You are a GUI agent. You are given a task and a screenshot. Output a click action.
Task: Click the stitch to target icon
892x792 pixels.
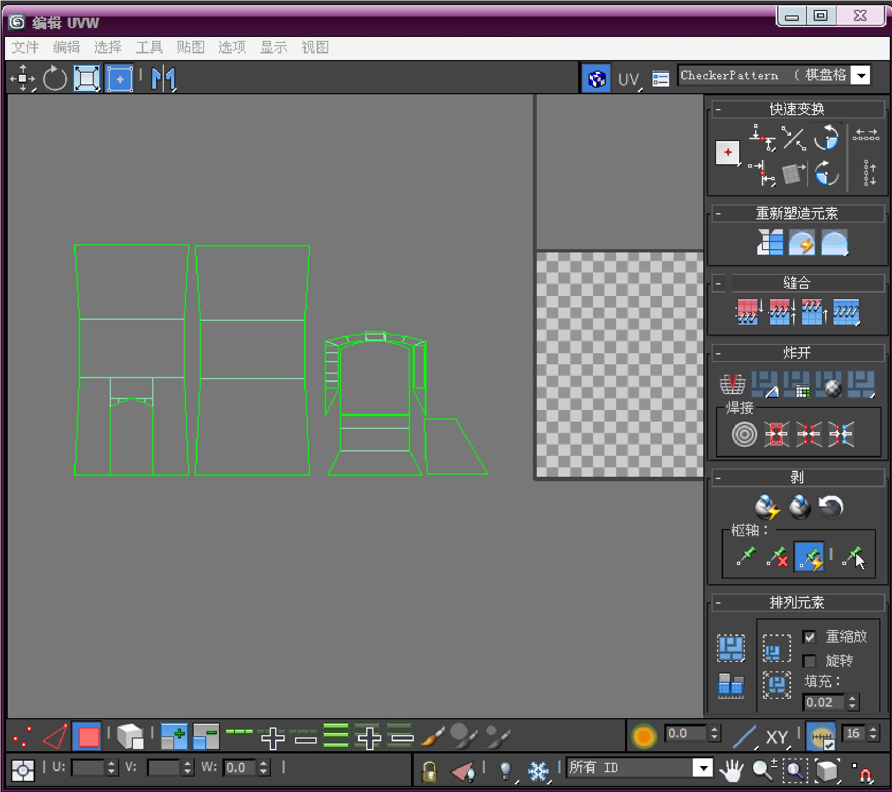point(749,312)
